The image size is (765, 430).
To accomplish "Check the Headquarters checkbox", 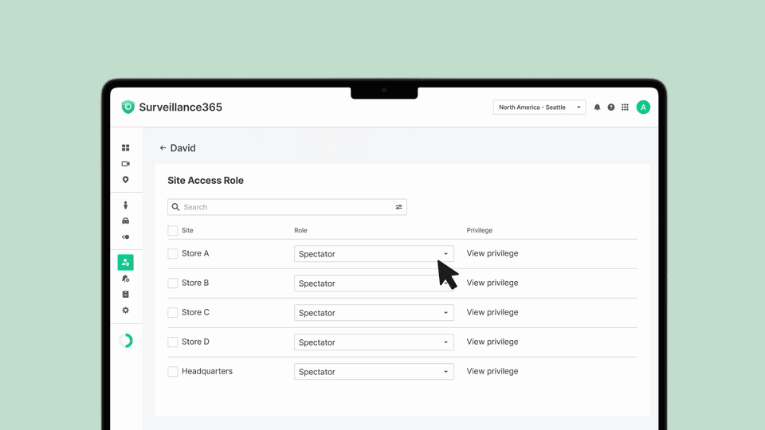I will click(x=173, y=372).
